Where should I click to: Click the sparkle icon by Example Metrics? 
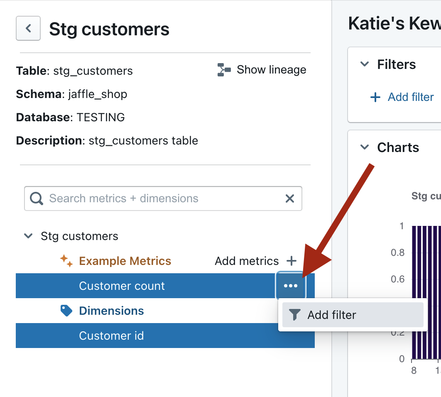(x=66, y=261)
